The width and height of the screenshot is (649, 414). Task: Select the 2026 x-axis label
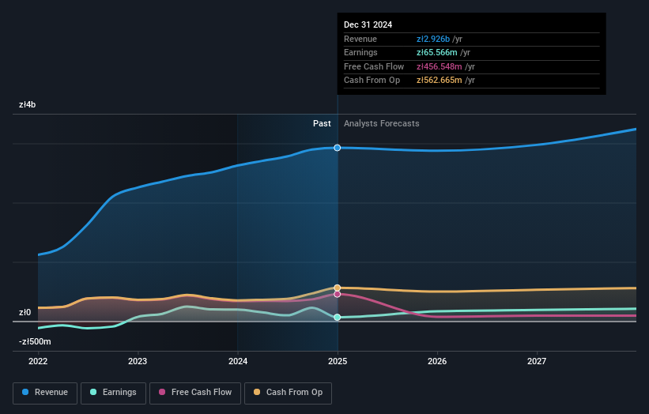click(x=437, y=361)
